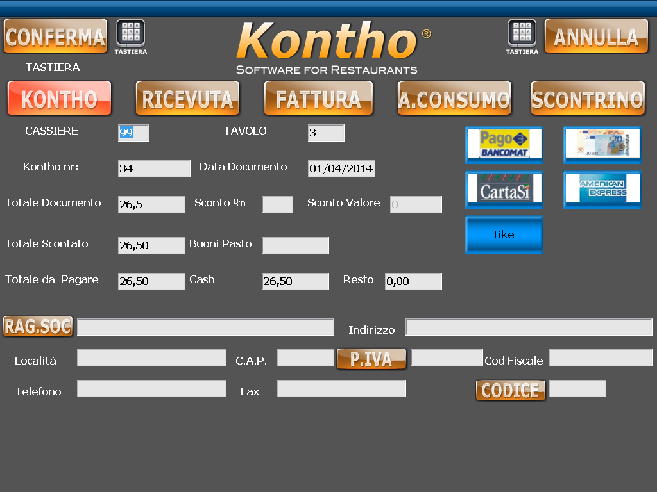The height and width of the screenshot is (492, 657).
Task: Click the Data Documento field
Action: (341, 169)
